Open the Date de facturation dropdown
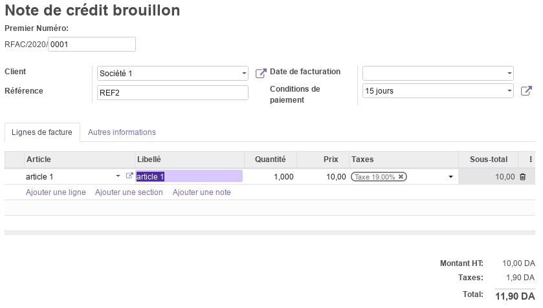 (509, 73)
